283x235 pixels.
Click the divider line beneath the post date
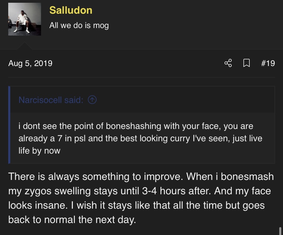click(142, 77)
